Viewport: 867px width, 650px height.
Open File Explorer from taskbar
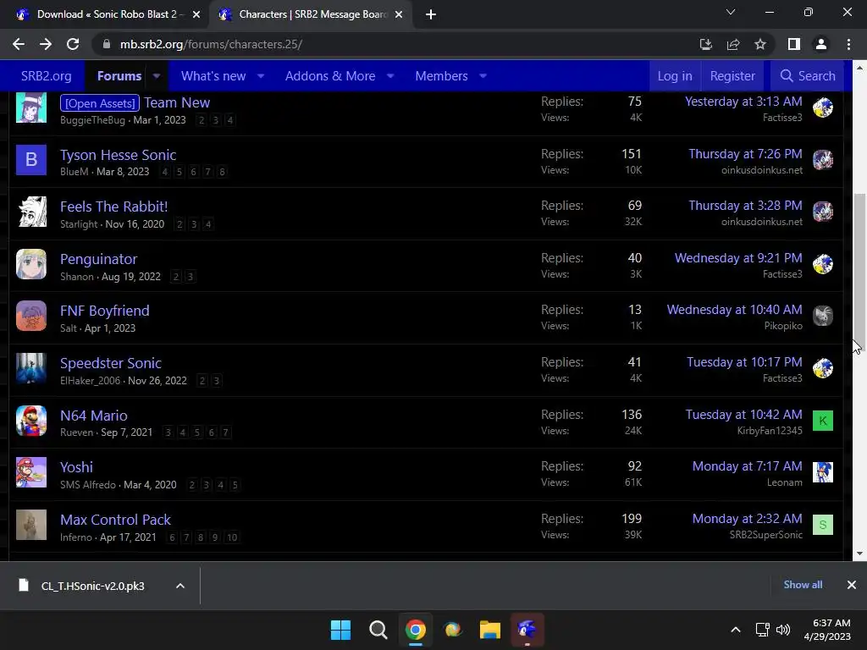point(490,630)
